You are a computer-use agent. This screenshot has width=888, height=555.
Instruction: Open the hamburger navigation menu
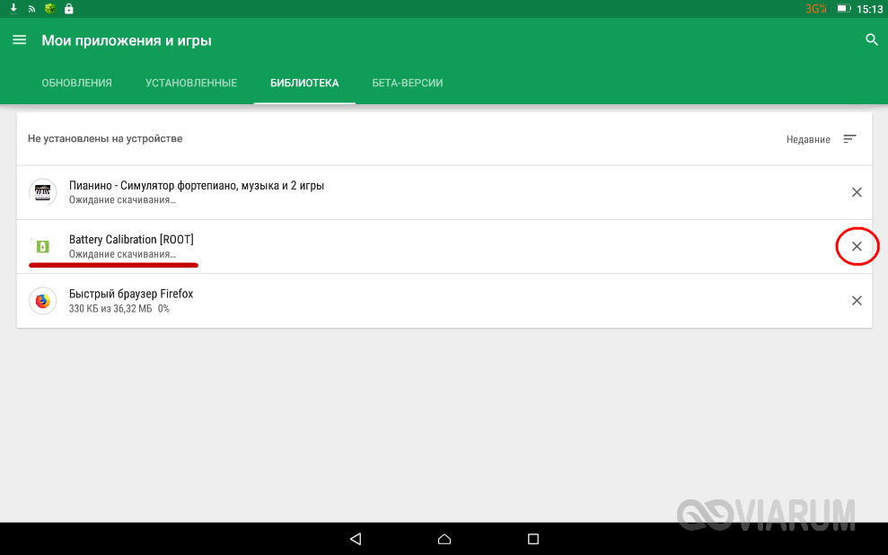click(19, 40)
